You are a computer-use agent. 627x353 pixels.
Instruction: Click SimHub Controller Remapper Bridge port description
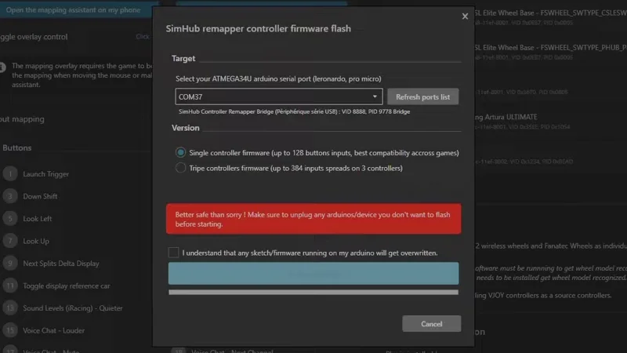(x=295, y=111)
